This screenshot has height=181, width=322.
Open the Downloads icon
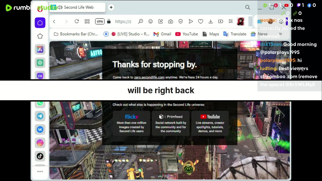tap(211, 22)
